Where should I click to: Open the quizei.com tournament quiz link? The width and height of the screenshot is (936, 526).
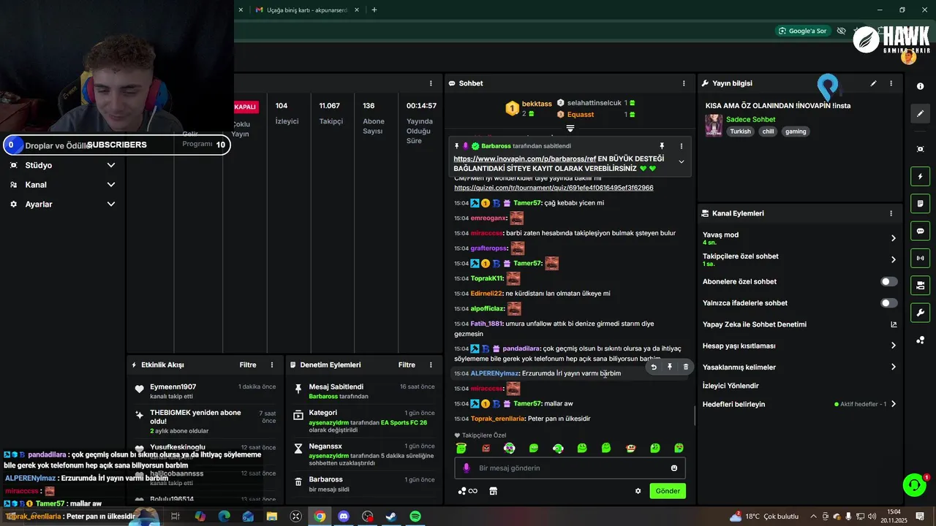[554, 188]
